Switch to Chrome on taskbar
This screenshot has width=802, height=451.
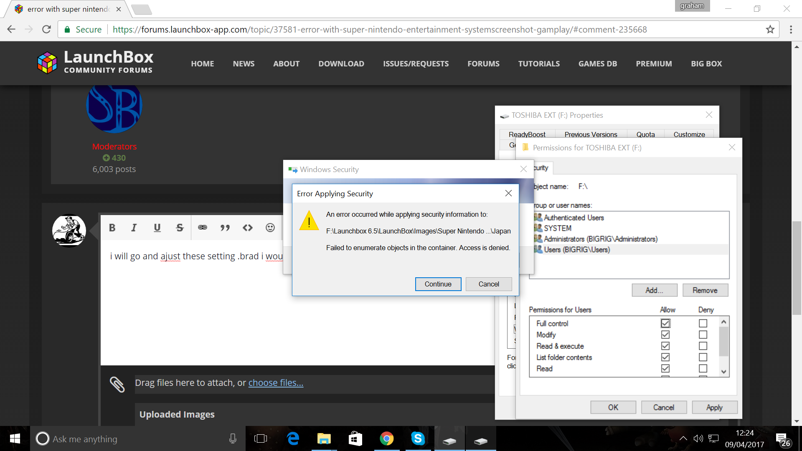[387, 438]
